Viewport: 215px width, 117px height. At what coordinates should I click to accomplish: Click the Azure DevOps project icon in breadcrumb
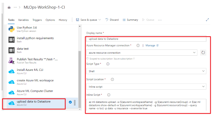(x=9, y=7)
